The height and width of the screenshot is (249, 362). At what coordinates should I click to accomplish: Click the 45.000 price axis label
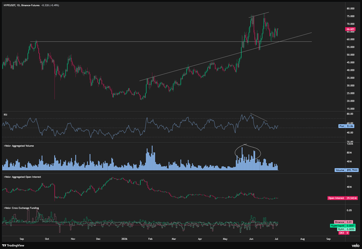[350, 63]
